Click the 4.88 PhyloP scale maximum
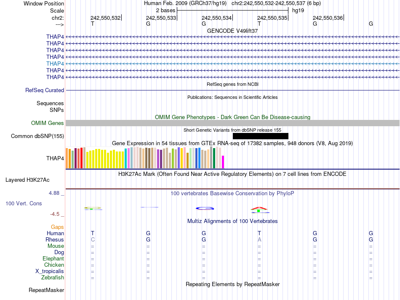The image size is (400, 300). pos(54,193)
